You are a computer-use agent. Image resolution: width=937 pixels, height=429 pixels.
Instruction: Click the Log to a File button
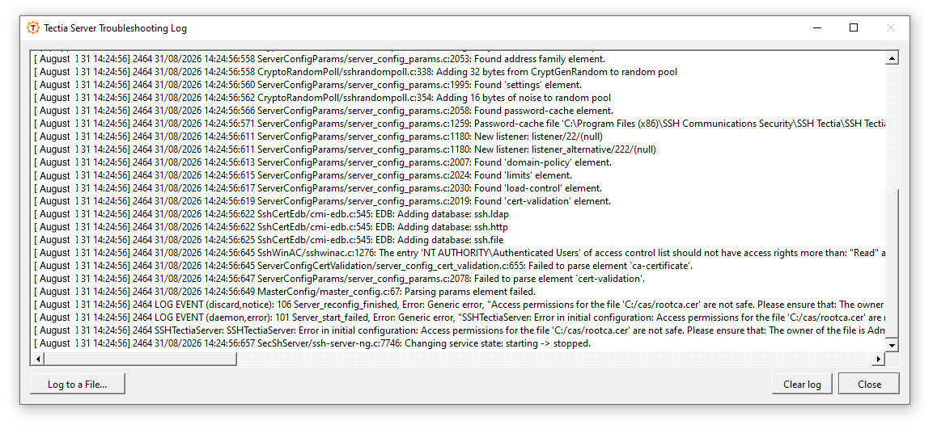click(x=78, y=385)
